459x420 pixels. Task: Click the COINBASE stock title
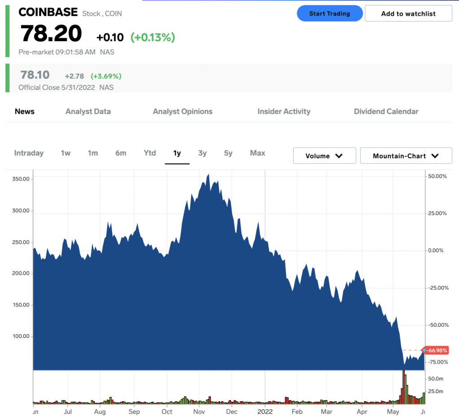pos(48,12)
